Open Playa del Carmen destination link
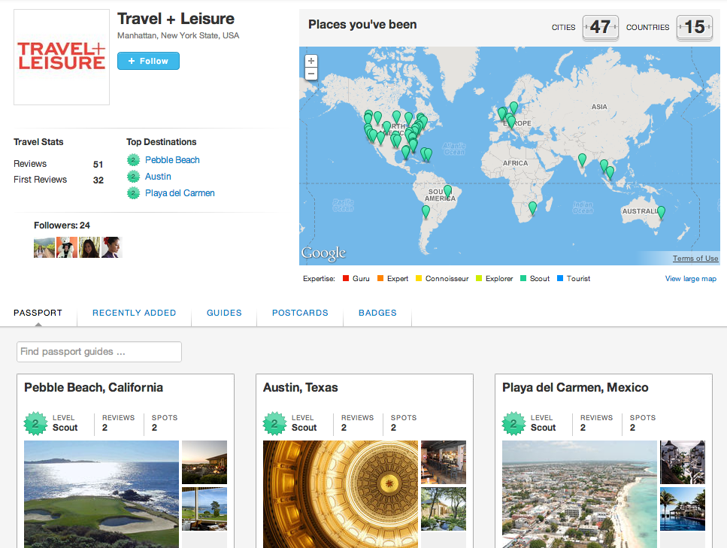Screen dimensions: 727x548 (x=180, y=193)
